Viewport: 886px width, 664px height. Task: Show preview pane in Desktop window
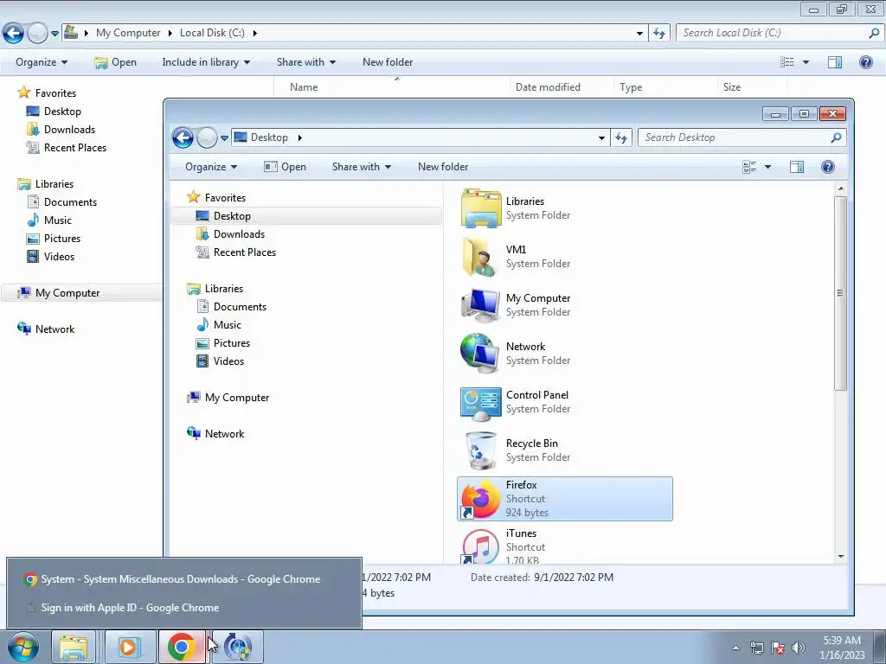[797, 167]
